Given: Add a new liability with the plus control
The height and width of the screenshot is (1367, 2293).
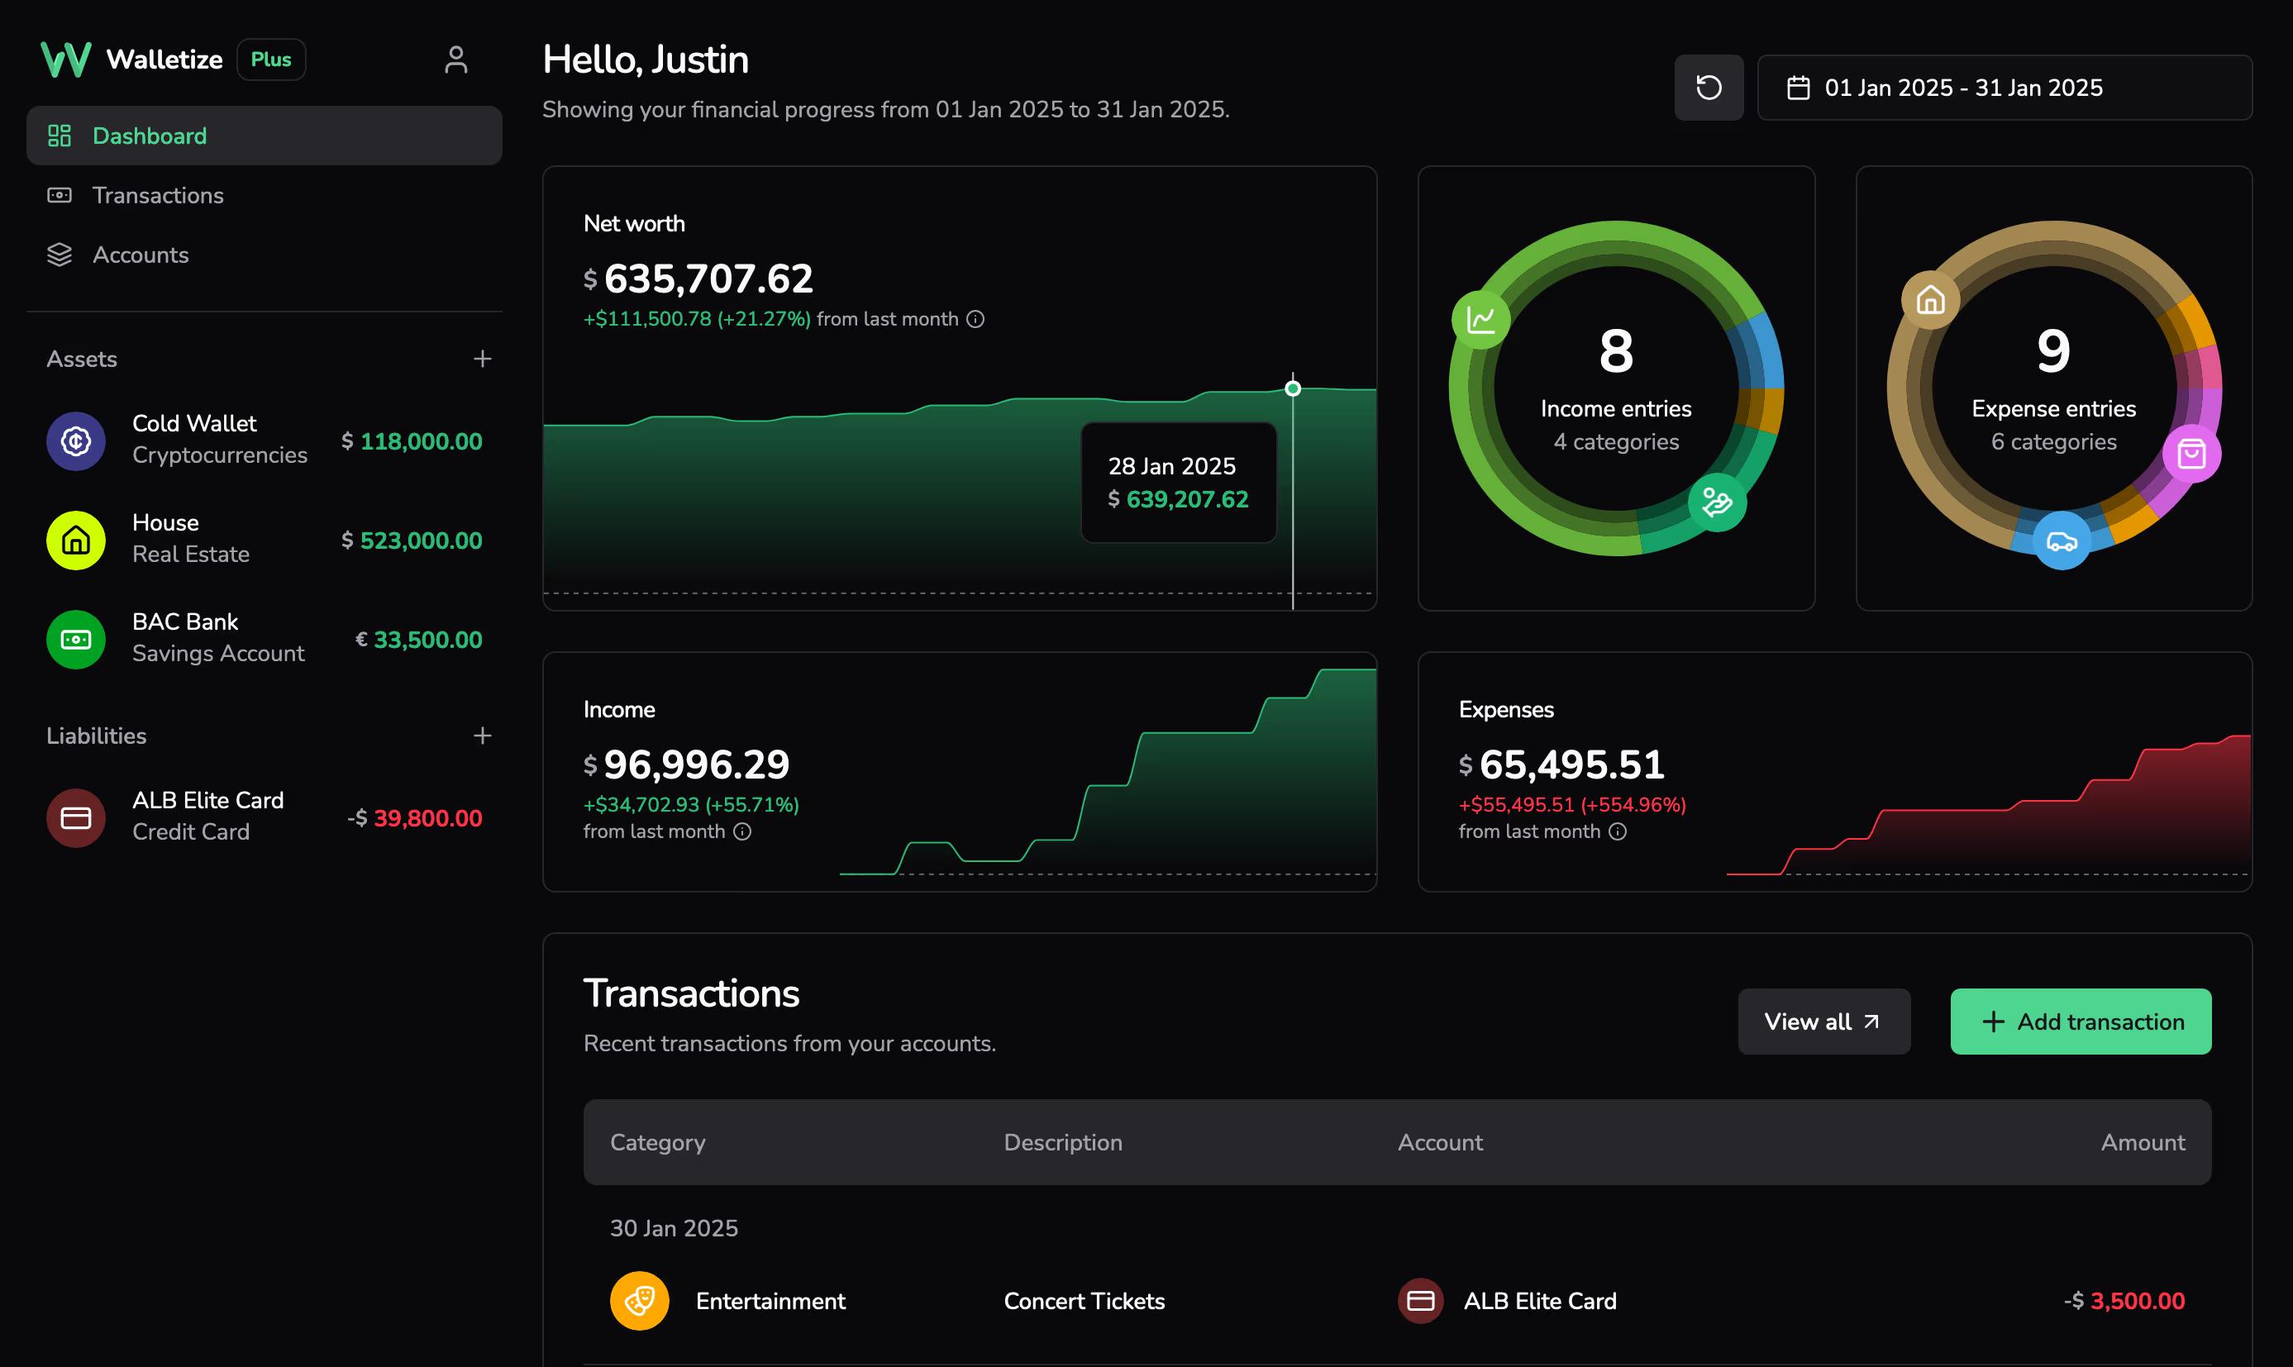Looking at the screenshot, I should point(483,735).
